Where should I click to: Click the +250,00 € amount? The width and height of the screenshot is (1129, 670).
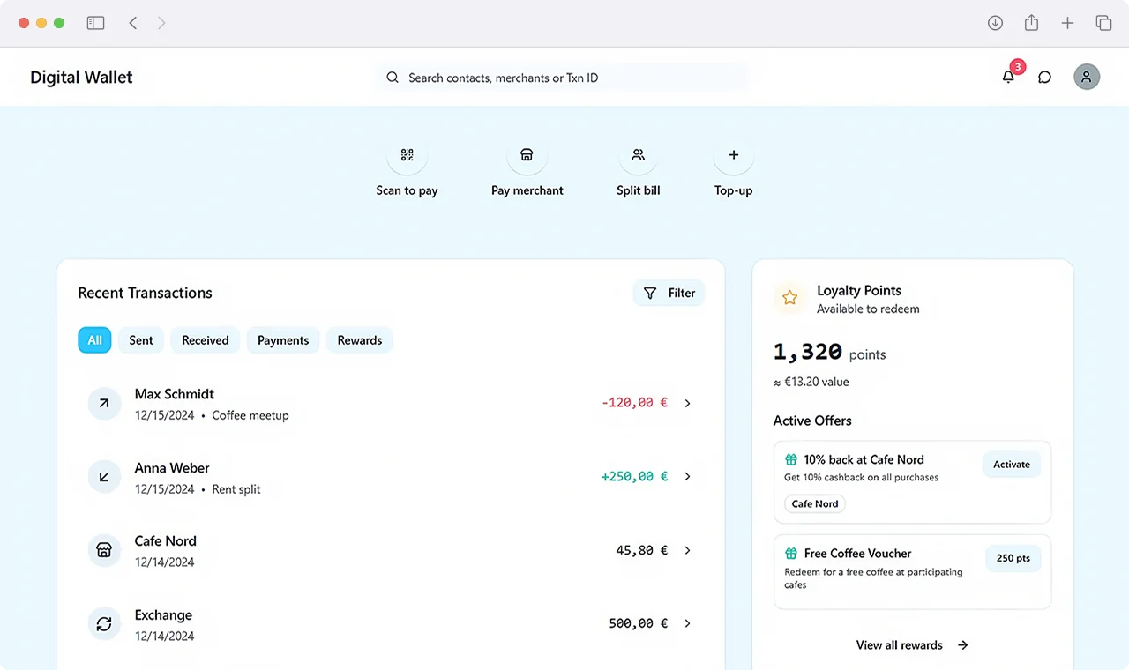[x=634, y=476]
